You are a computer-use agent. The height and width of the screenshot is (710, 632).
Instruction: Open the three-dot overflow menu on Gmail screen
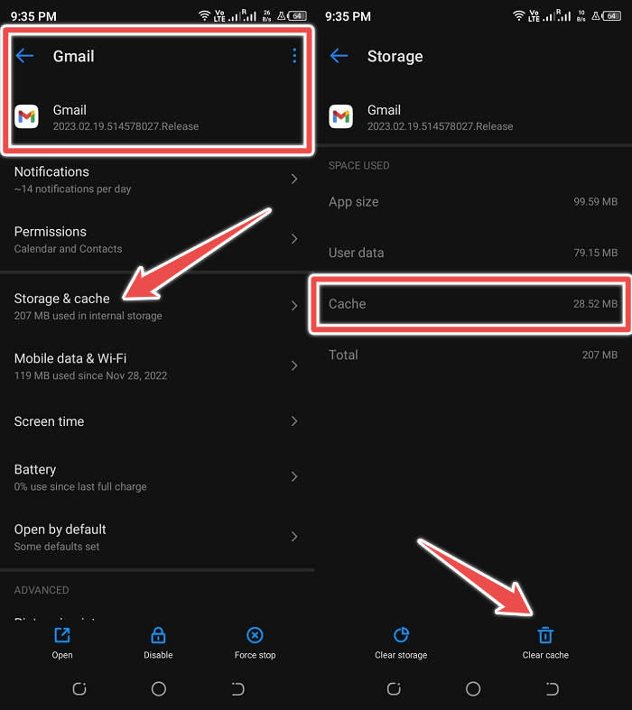click(x=294, y=56)
